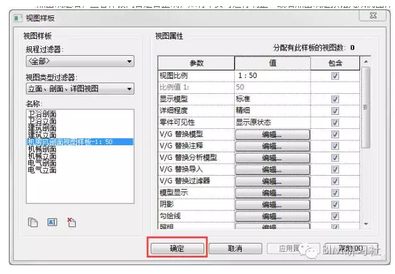This screenshot has height=274, width=395.
Task: Click the 取消 button
Action: pyautogui.click(x=235, y=248)
